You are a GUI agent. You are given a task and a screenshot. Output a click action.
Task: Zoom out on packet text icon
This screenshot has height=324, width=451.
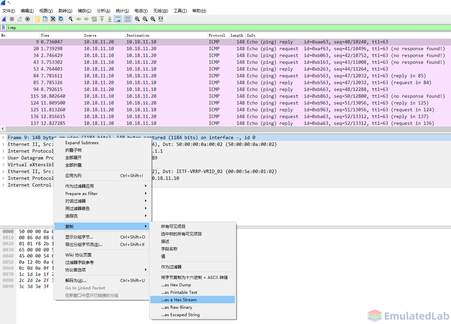145,19
